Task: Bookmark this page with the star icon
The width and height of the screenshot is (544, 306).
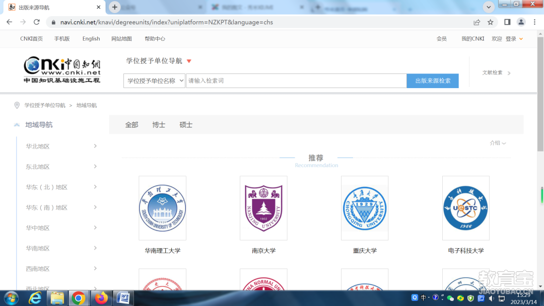Action: click(x=490, y=22)
